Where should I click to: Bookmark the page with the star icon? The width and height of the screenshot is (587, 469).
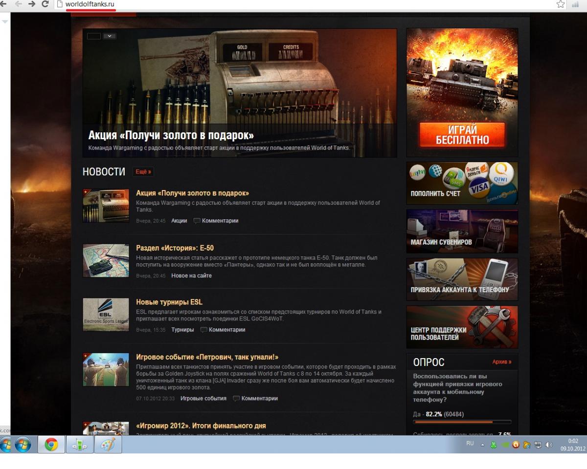click(561, 4)
